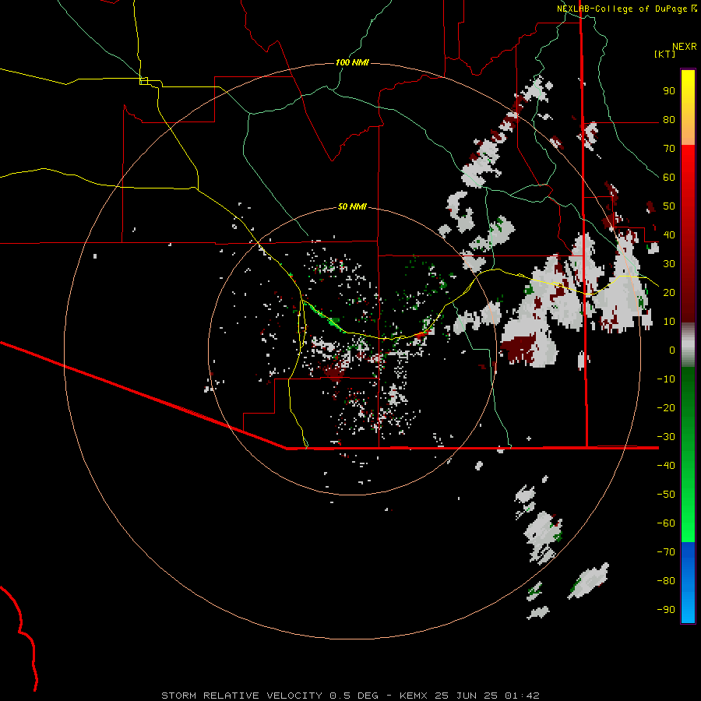Click the NEXLAB-College of DuPage credit text

click(622, 9)
